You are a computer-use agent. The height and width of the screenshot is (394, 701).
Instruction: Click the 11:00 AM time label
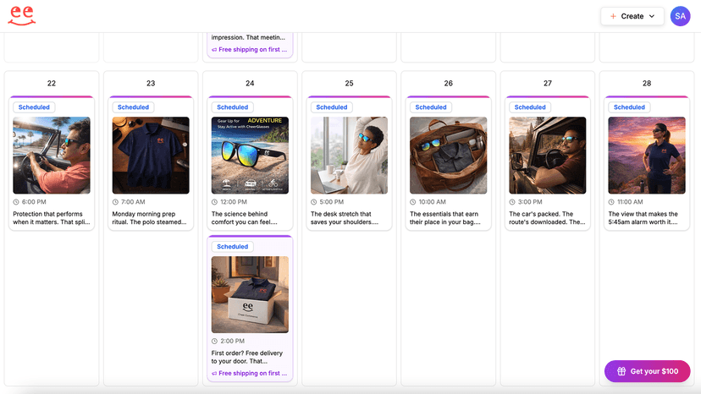pyautogui.click(x=630, y=202)
